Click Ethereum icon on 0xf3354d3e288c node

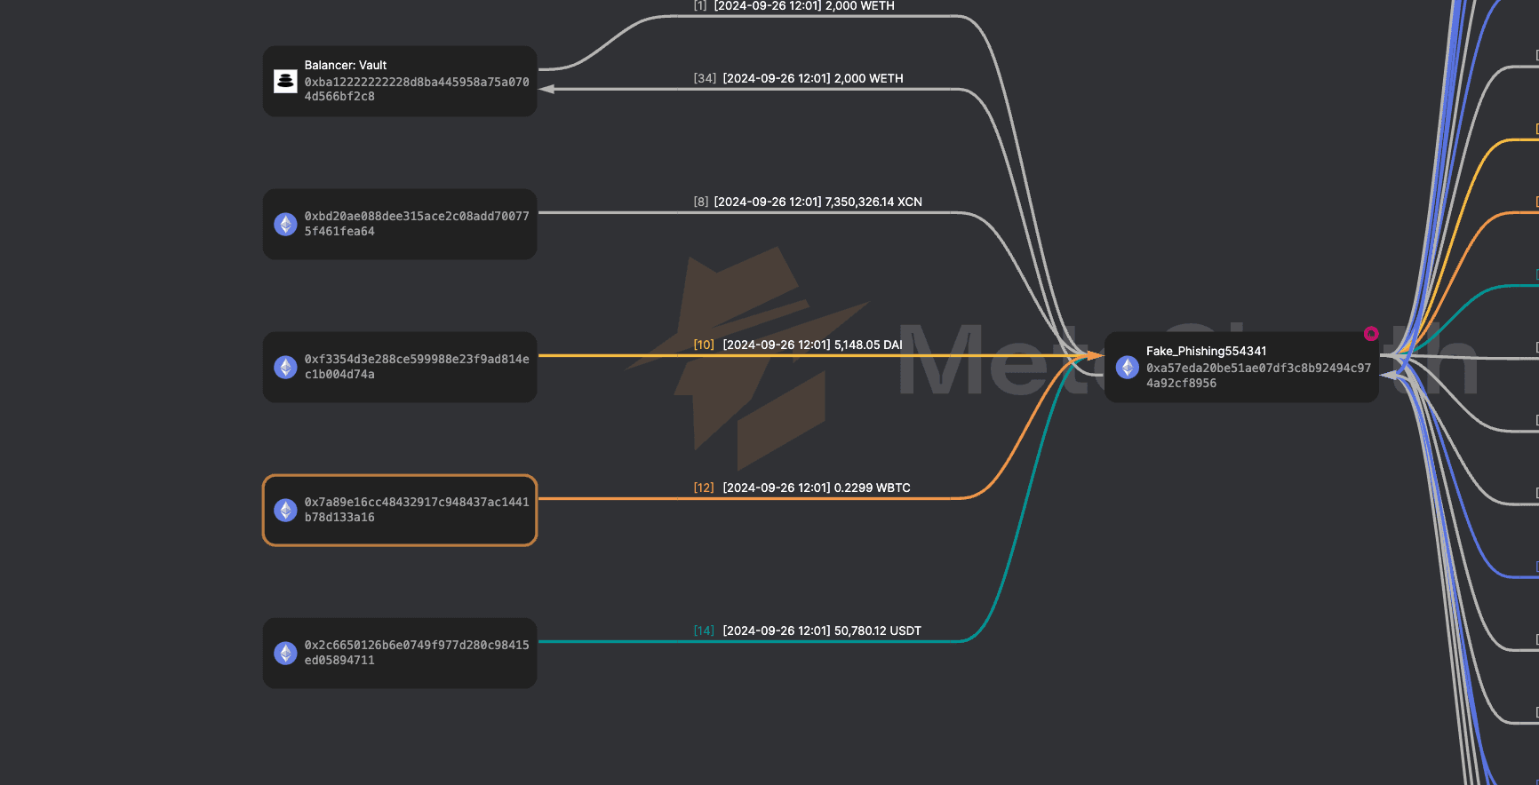coord(285,367)
